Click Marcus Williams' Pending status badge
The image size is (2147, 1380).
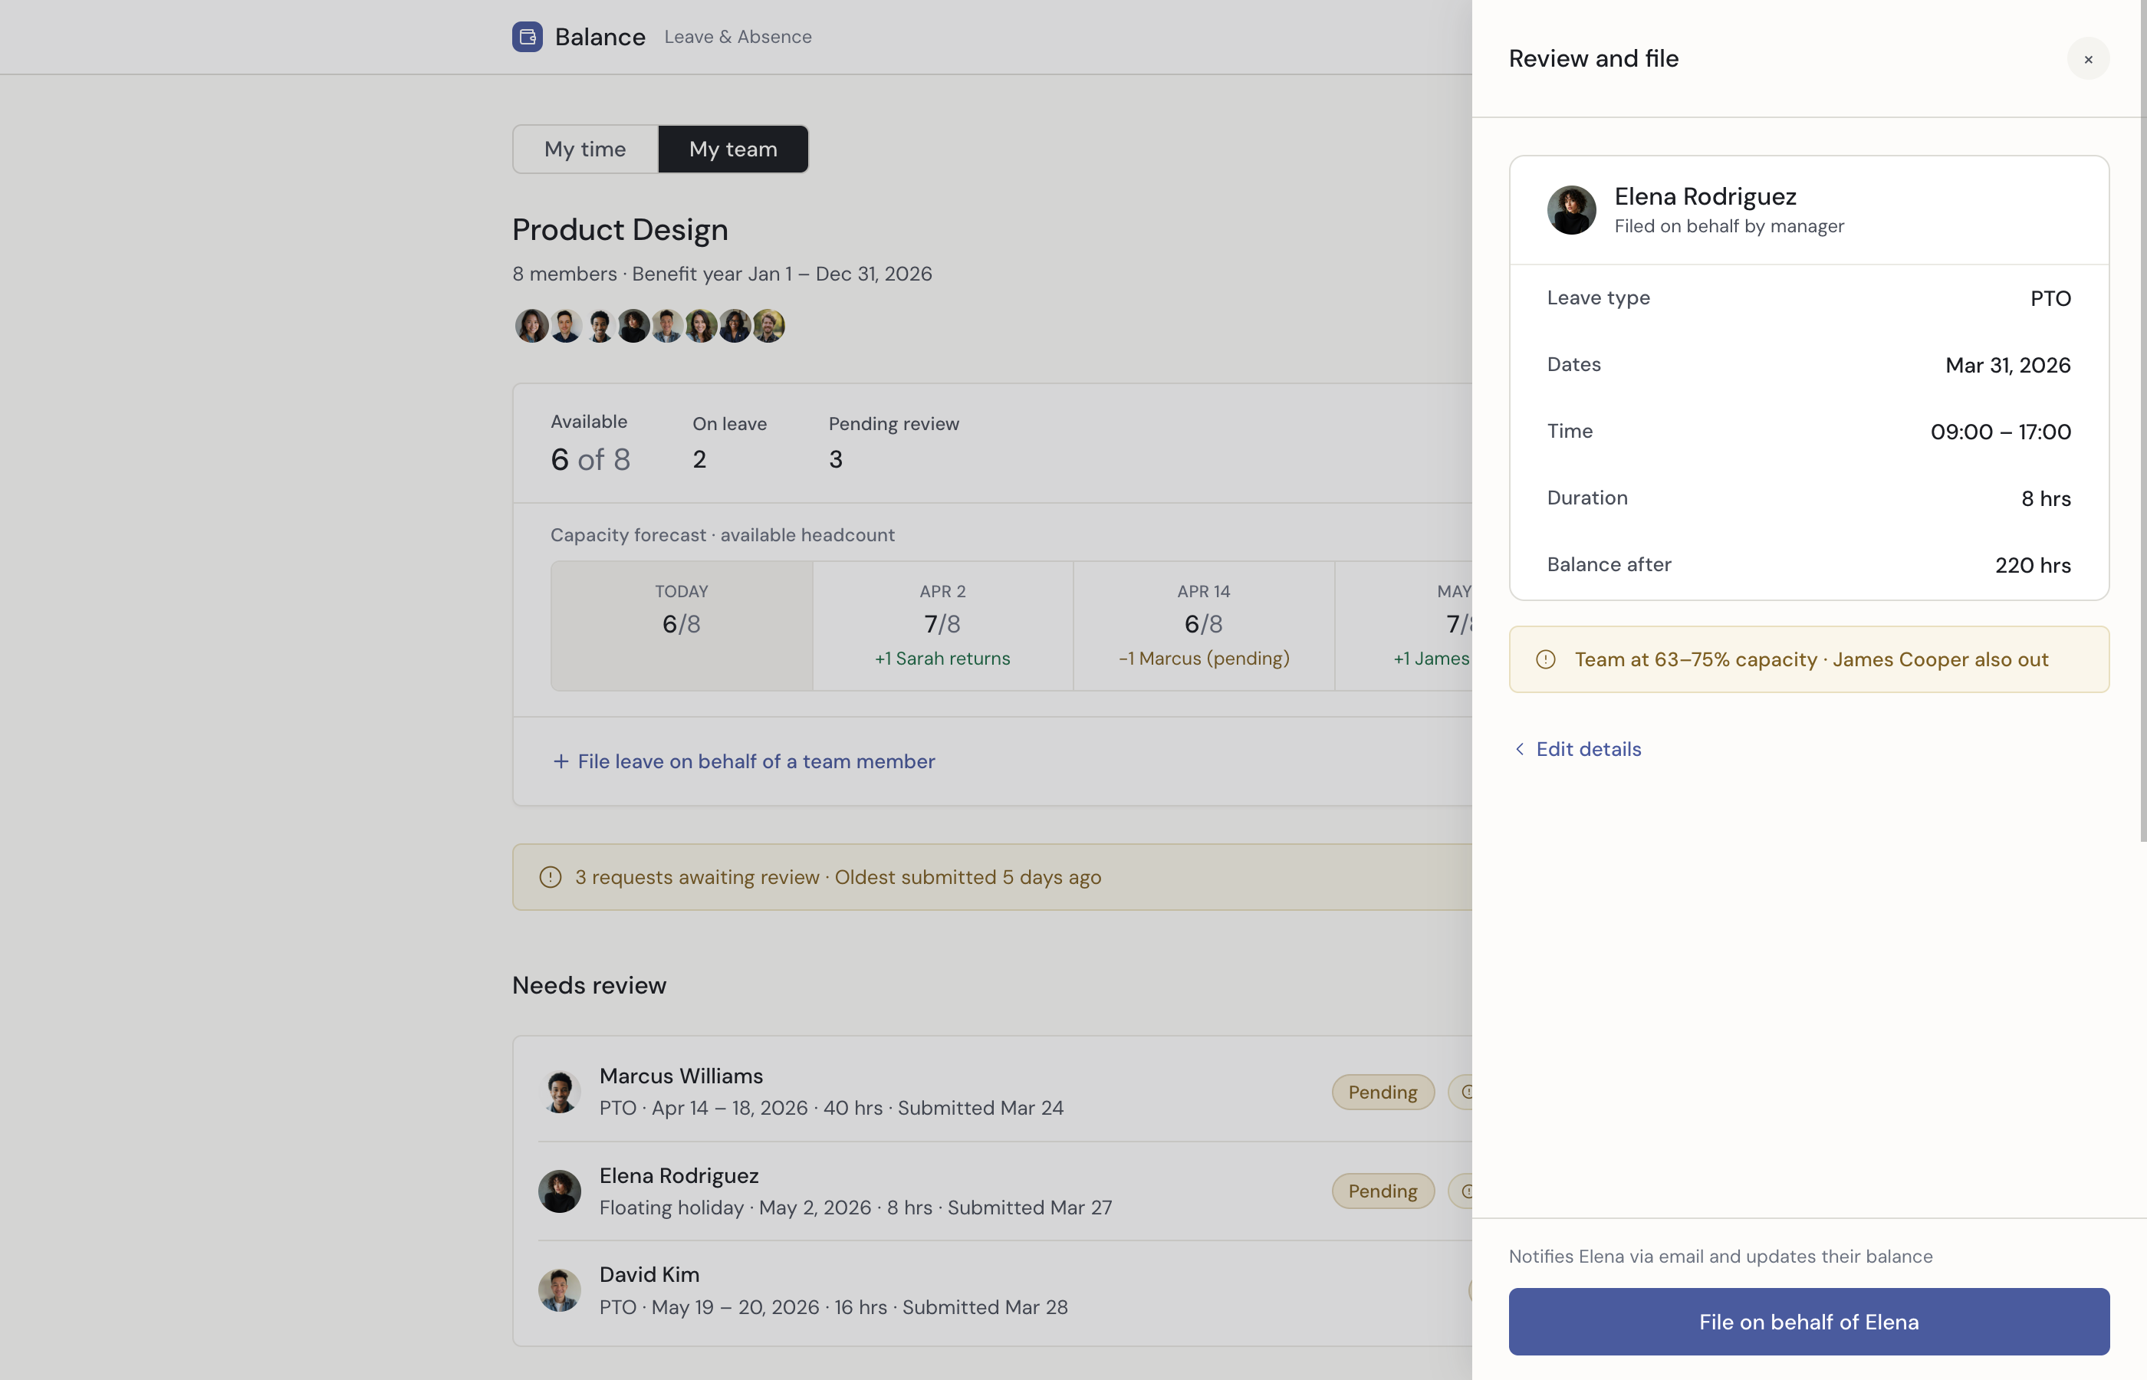[x=1382, y=1092]
